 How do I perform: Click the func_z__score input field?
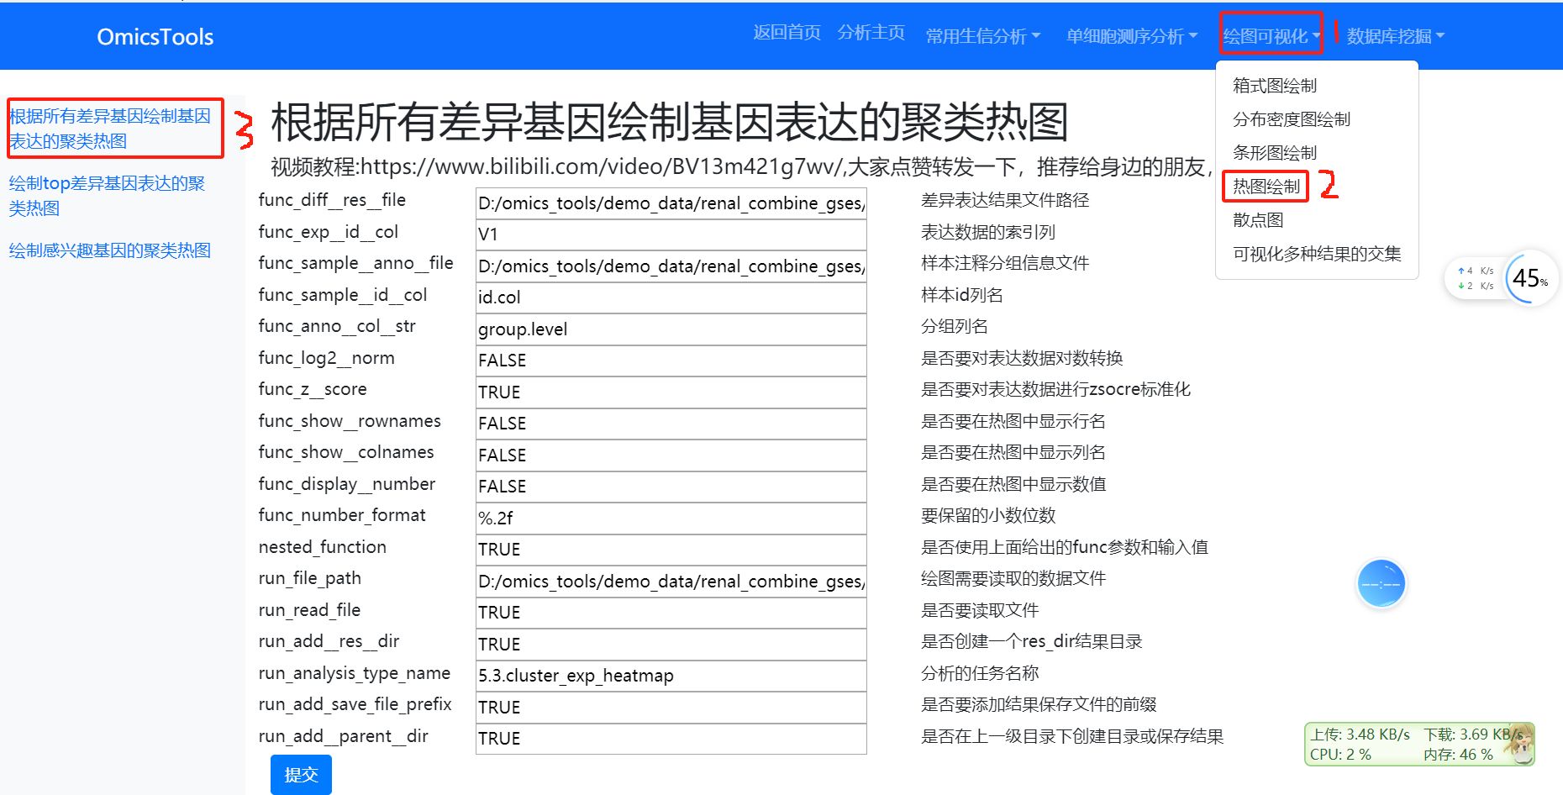tap(671, 392)
